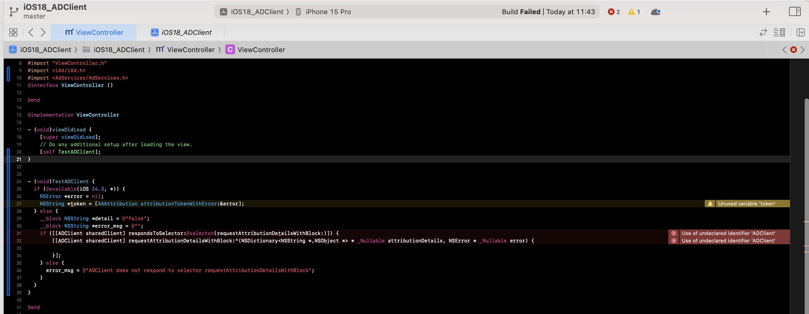Show the 1 warning in issue navigator
The width and height of the screenshot is (809, 314).
[x=634, y=12]
